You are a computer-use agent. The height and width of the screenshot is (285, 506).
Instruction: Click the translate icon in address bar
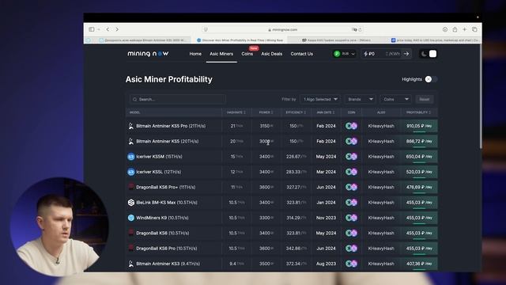[x=354, y=30]
